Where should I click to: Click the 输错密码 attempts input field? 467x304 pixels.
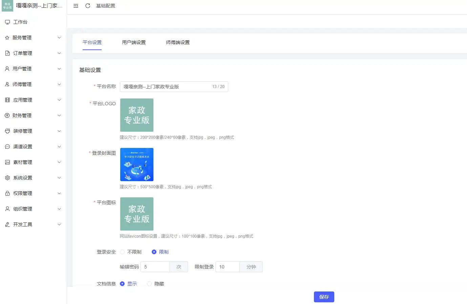click(155, 266)
